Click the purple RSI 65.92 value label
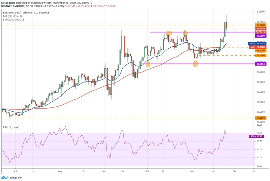The width and height of the screenshot is (270, 181). point(256,136)
